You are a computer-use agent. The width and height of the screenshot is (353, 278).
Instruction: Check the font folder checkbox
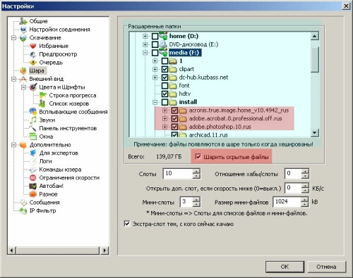pyautogui.click(x=164, y=85)
